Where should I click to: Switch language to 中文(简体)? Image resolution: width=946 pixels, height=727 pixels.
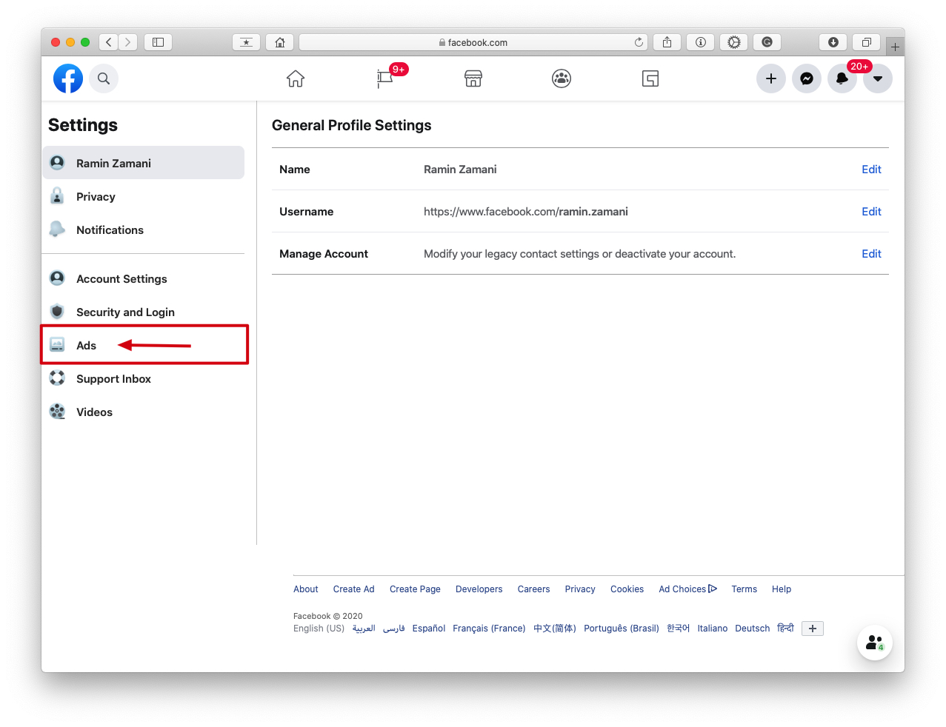click(555, 629)
